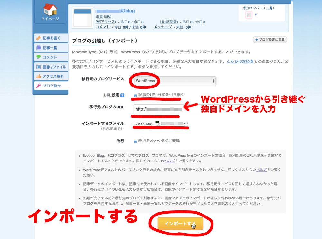
Task: Click the speech bubble コメント icon
Action: tap(39, 57)
